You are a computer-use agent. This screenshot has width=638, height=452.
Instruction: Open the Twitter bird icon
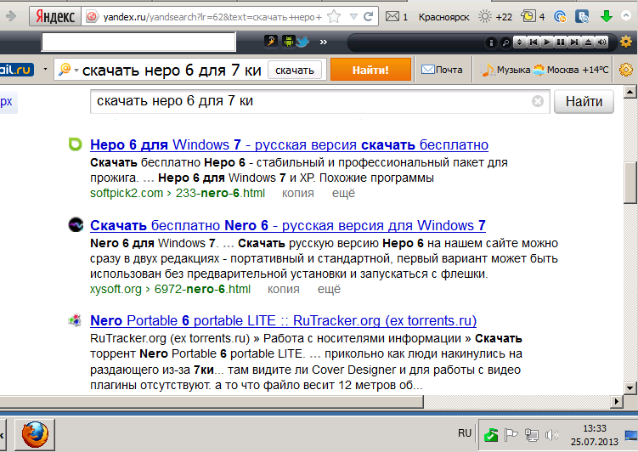302,42
